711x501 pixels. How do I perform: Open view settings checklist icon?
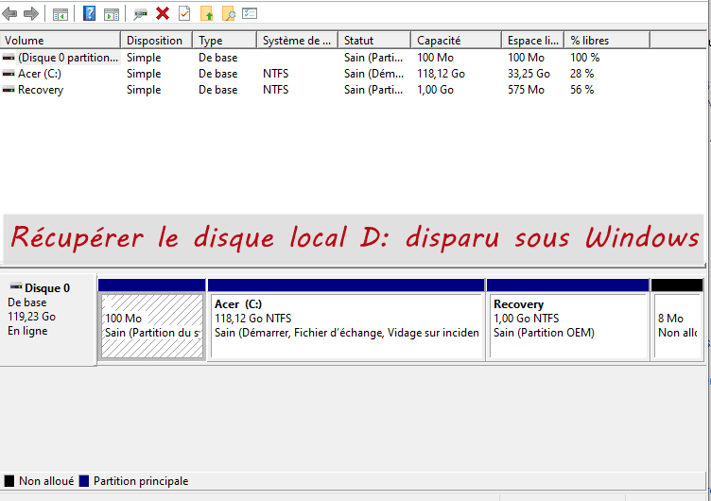click(250, 13)
